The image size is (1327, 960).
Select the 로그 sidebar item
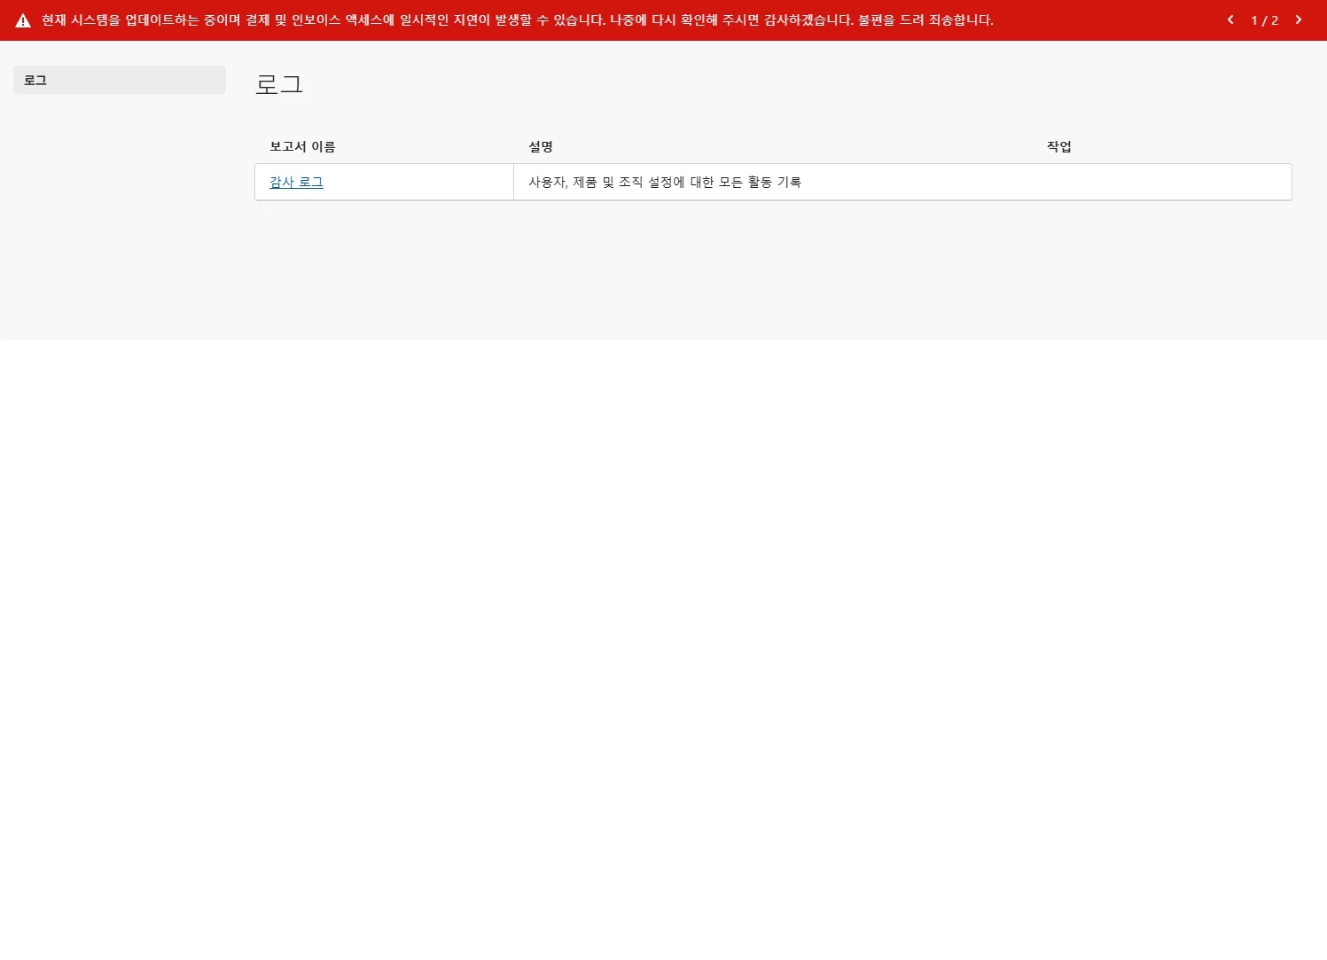click(x=120, y=80)
